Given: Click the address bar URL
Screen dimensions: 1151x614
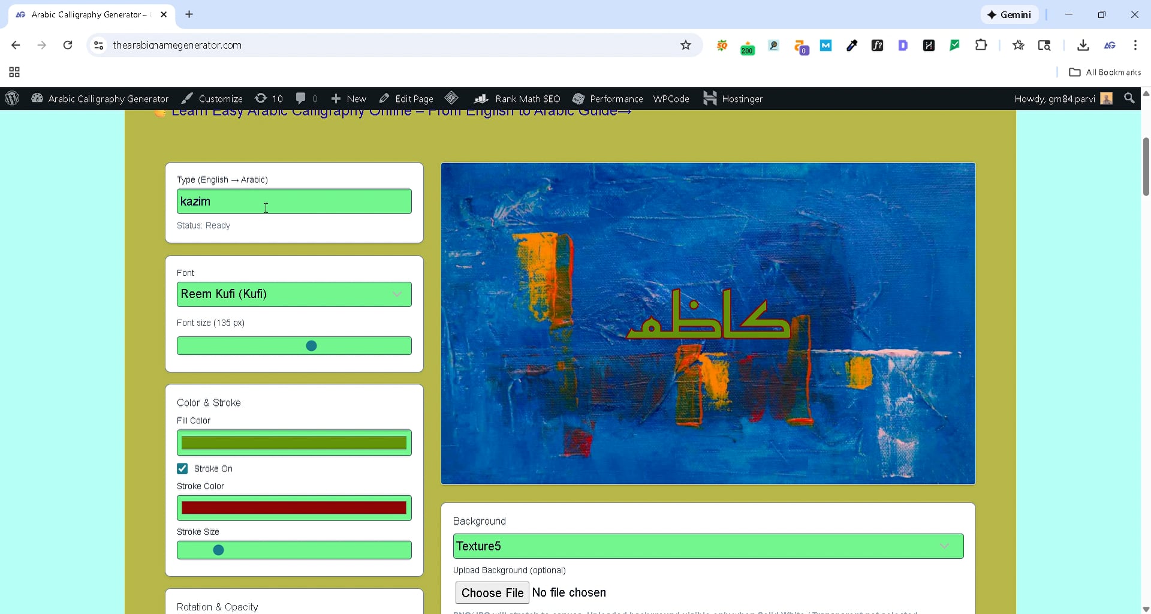Looking at the screenshot, I should [177, 45].
